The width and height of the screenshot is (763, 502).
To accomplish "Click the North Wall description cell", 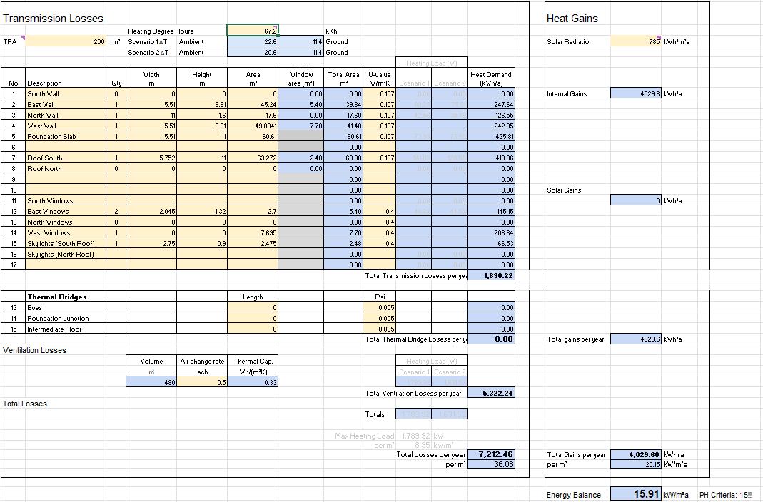I will (x=66, y=116).
